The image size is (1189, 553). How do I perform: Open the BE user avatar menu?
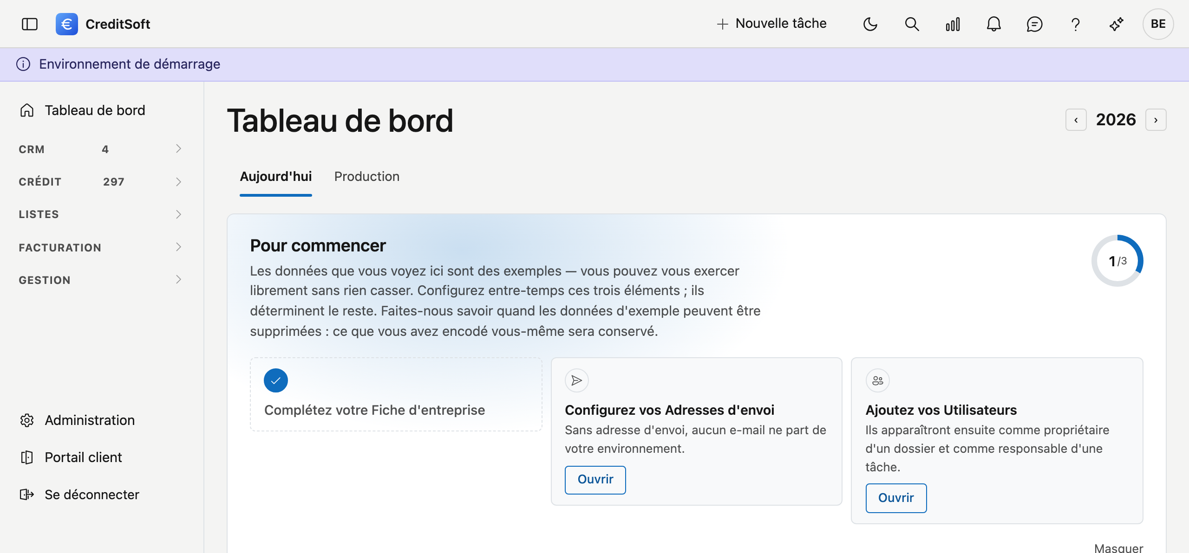[x=1158, y=24]
